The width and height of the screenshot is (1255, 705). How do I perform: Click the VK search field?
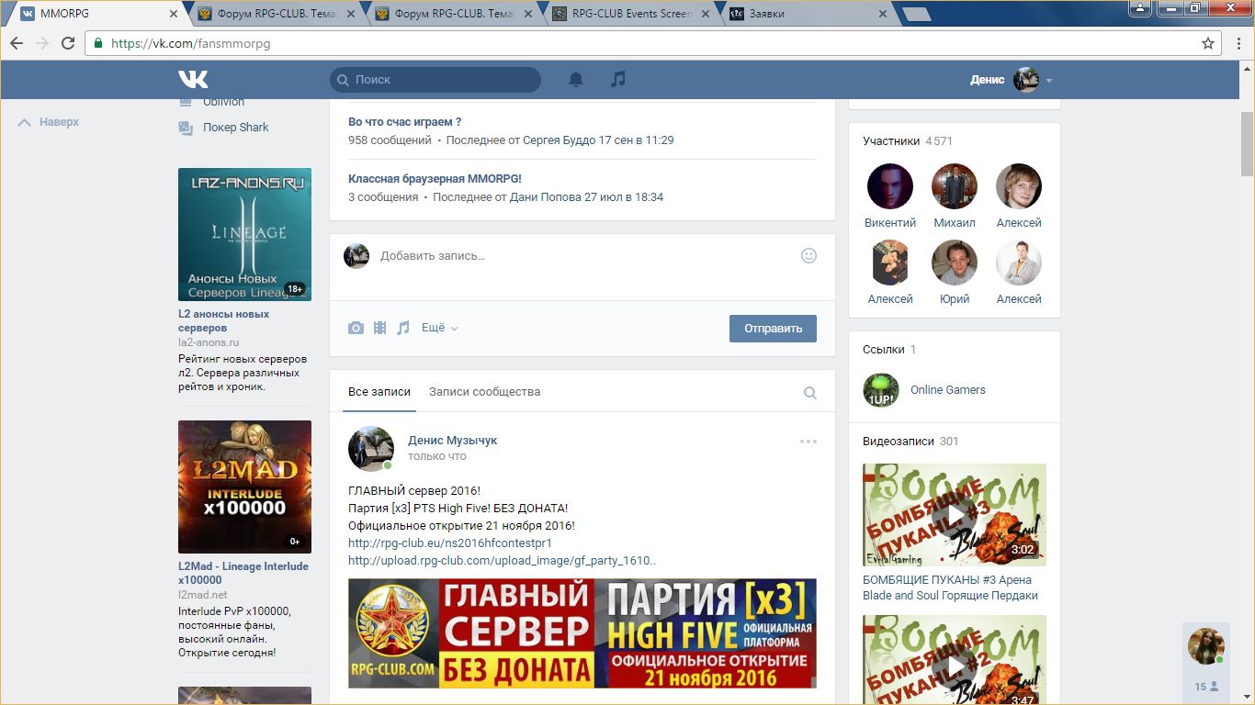click(435, 80)
